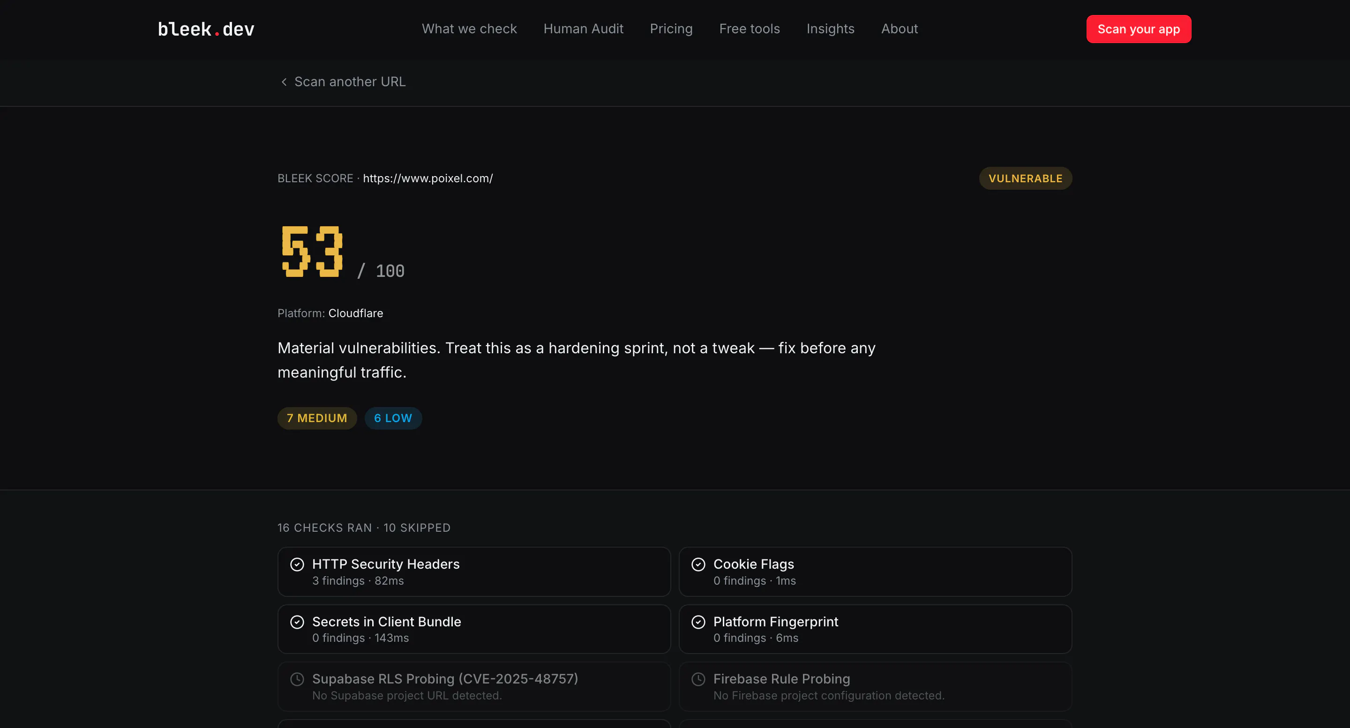Select Free tools in the navigation
The image size is (1350, 728).
(x=750, y=29)
